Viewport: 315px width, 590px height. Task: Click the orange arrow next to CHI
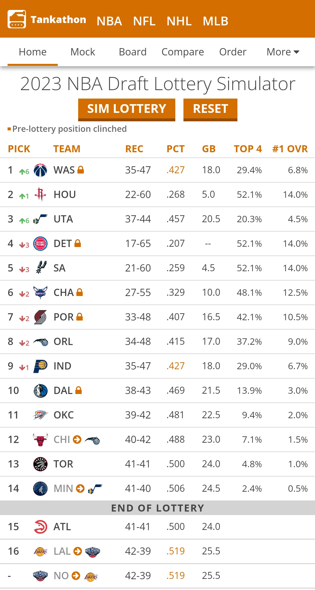coord(77,439)
